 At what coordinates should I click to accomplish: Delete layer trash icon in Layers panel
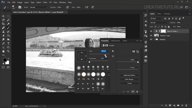[x=186, y=105]
